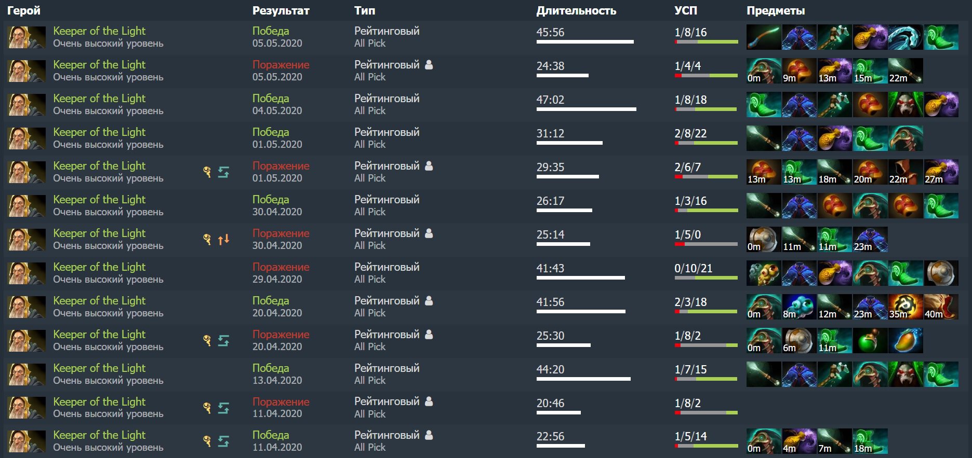Select the item marked 4m in the 22:56 match
This screenshot has width=972, height=458.
coord(800,441)
